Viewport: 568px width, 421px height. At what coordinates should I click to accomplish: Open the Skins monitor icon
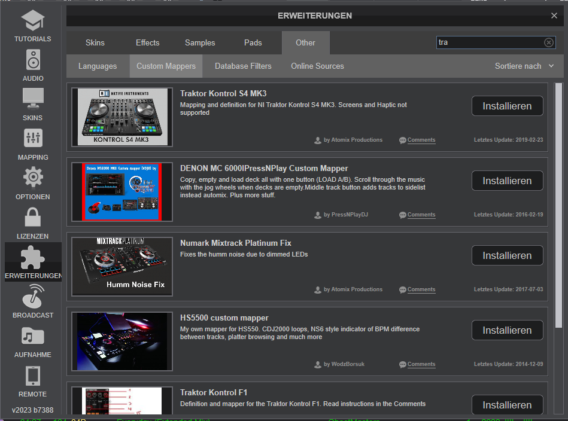tap(33, 99)
